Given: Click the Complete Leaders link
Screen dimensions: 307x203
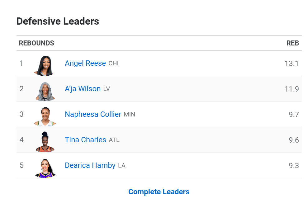Looking at the screenshot, I should 159,192.
